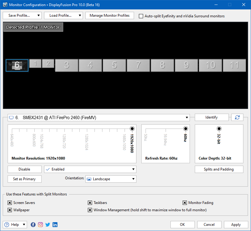
Task: Toggle Auto-split Eyefinity and nVidia Surround checkbox
Action: click(x=141, y=16)
